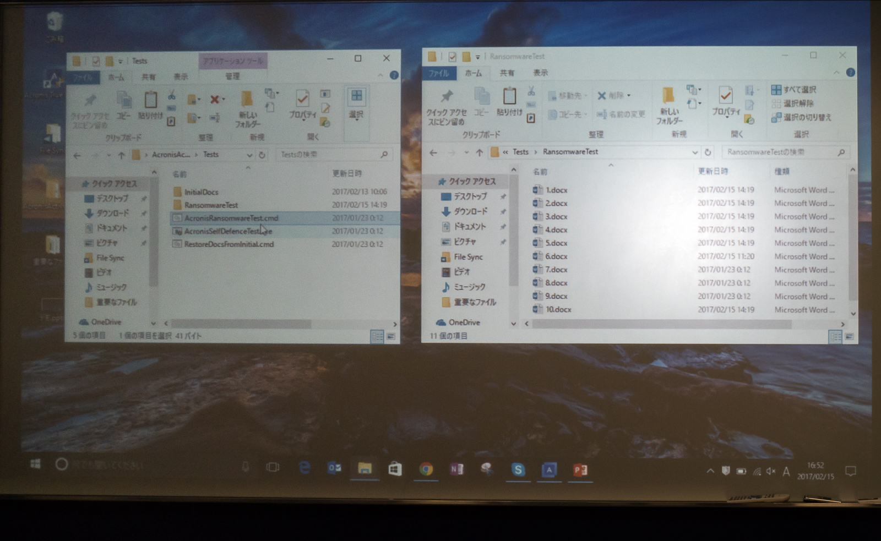Click the Help icon in the Tests window
Image resolution: width=881 pixels, height=541 pixels.
point(394,75)
